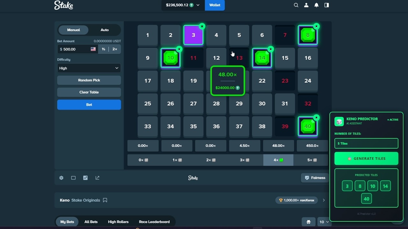Click predicted tile 40 in Keno Predictor
The height and width of the screenshot is (229, 408).
coord(366,199)
